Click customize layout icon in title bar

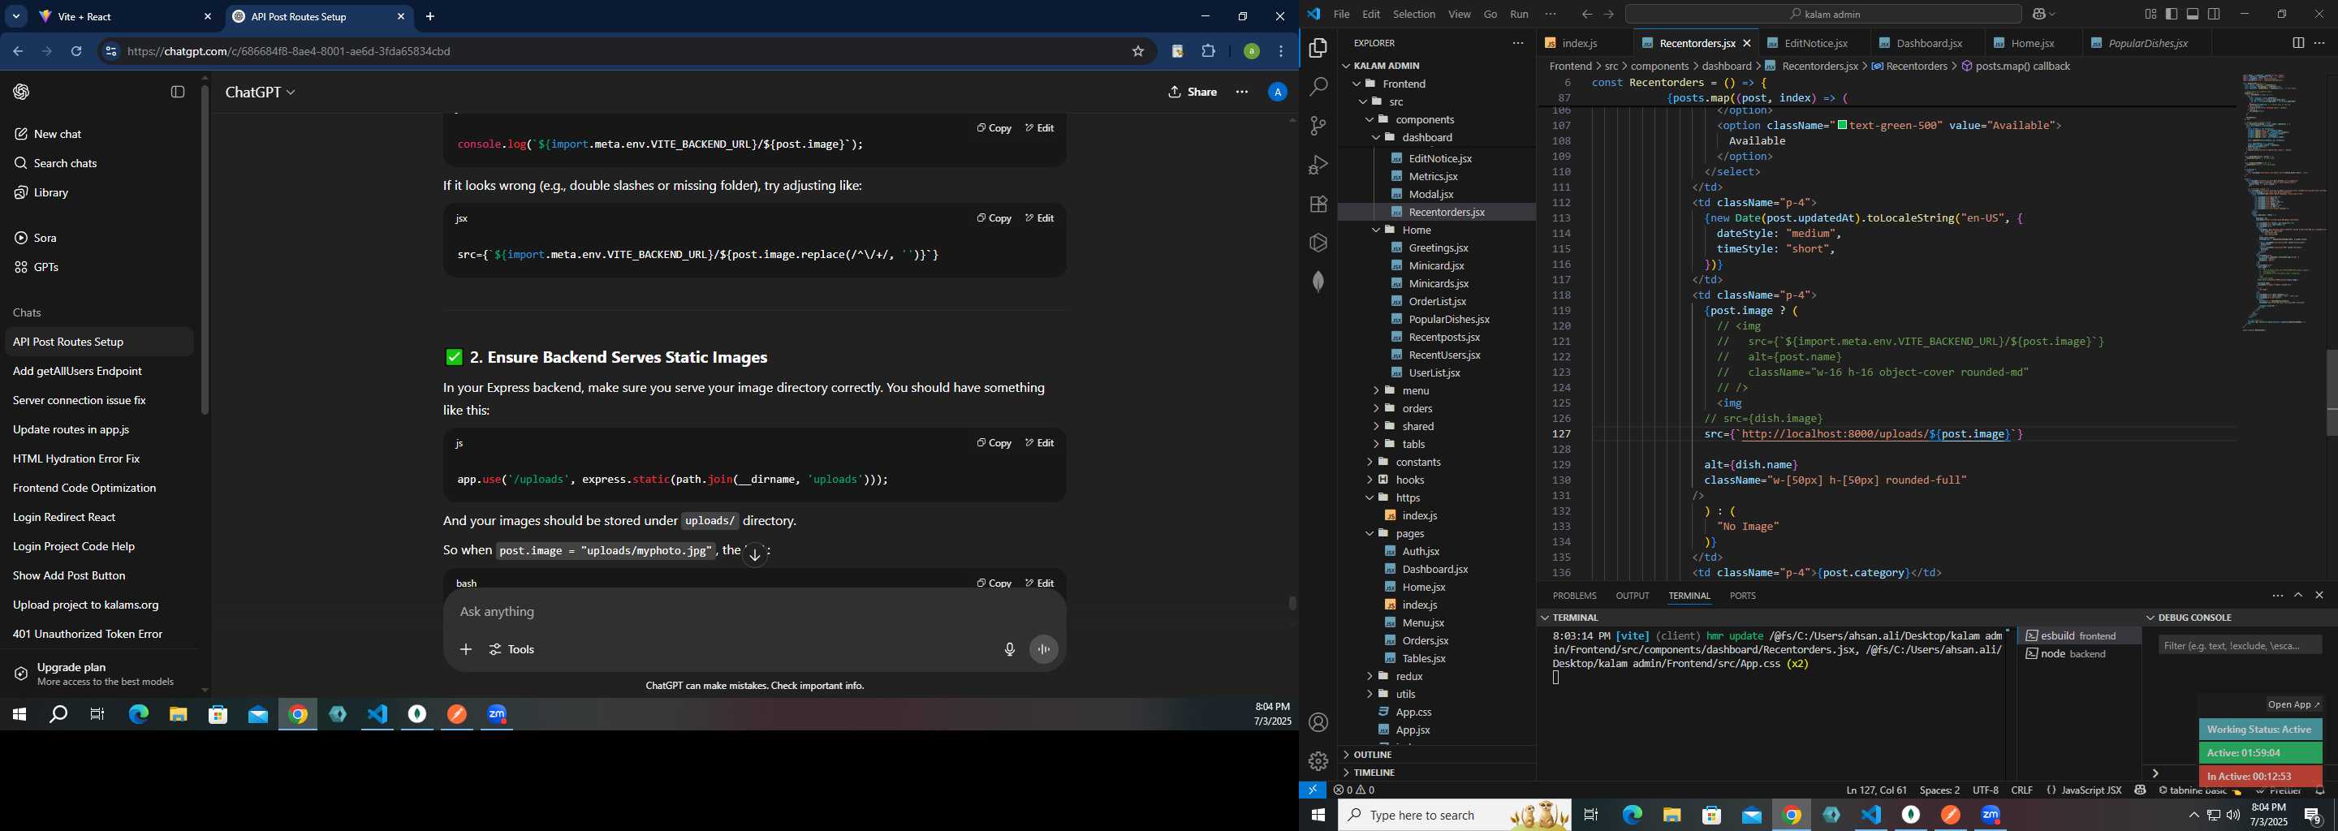[x=2150, y=14]
